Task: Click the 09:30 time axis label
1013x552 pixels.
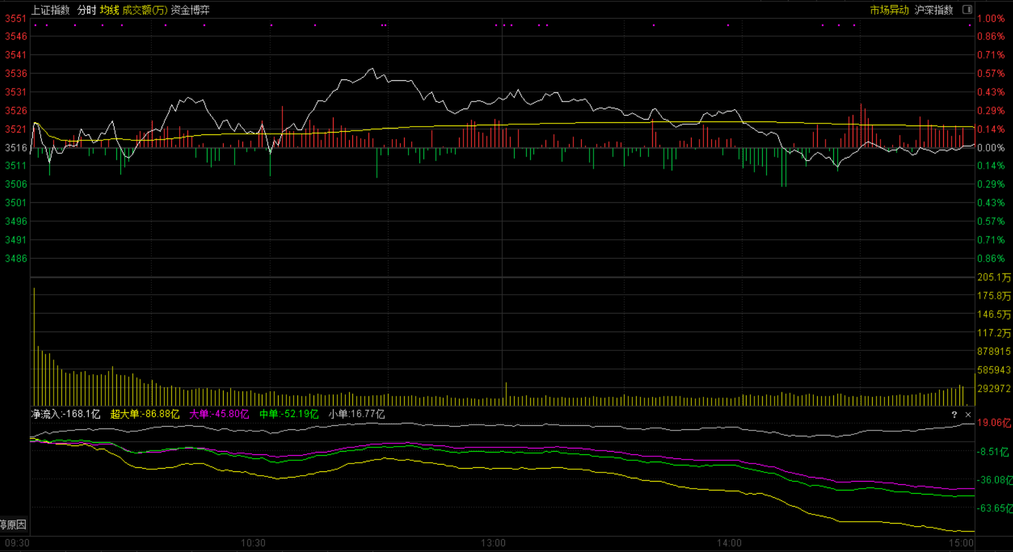Action: pos(17,543)
